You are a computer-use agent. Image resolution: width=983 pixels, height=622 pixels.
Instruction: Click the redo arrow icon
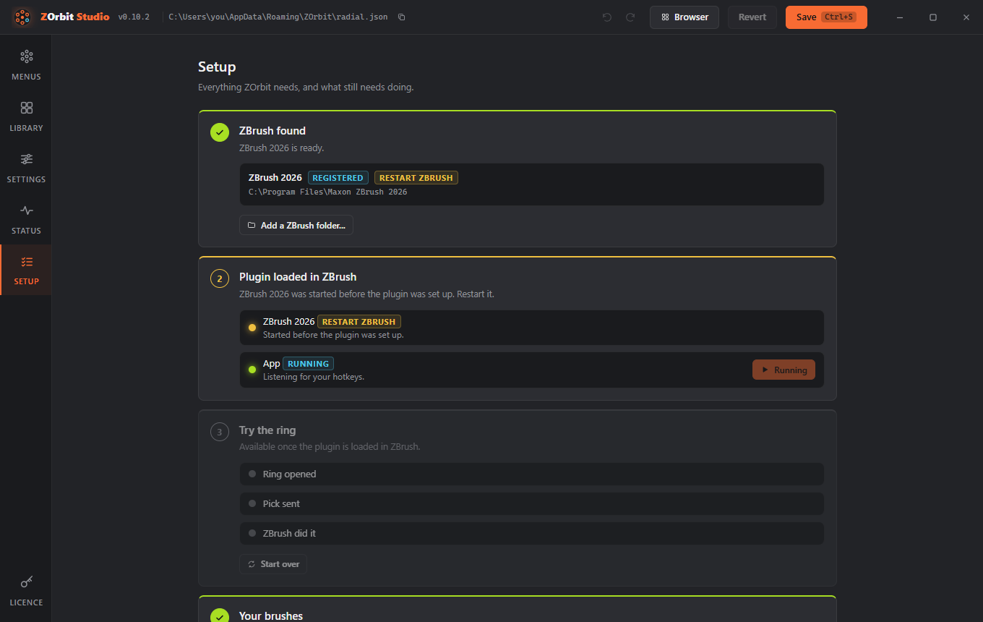[x=630, y=17]
